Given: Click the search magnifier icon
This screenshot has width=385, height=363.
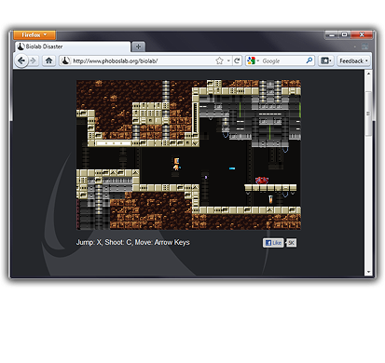Looking at the screenshot, I should tap(309, 60).
